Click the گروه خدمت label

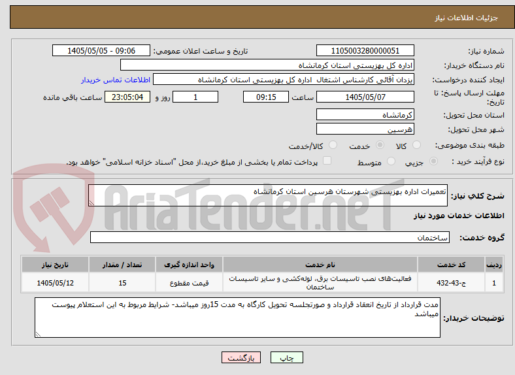482,237
